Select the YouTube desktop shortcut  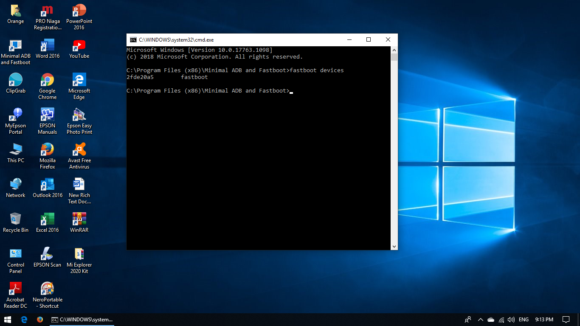[79, 49]
